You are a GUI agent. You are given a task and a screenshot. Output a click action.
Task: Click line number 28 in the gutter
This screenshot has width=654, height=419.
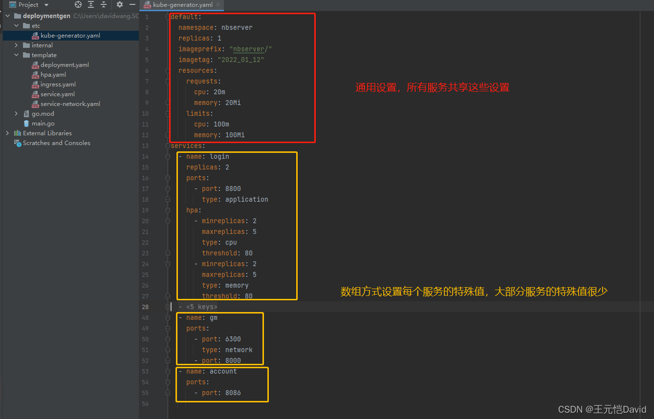click(145, 307)
